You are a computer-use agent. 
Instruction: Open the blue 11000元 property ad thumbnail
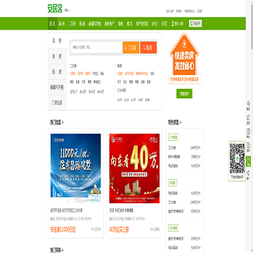[76, 169]
